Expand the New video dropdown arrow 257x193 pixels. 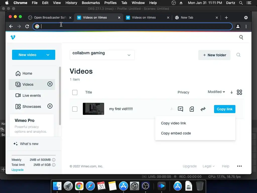(x=48, y=55)
